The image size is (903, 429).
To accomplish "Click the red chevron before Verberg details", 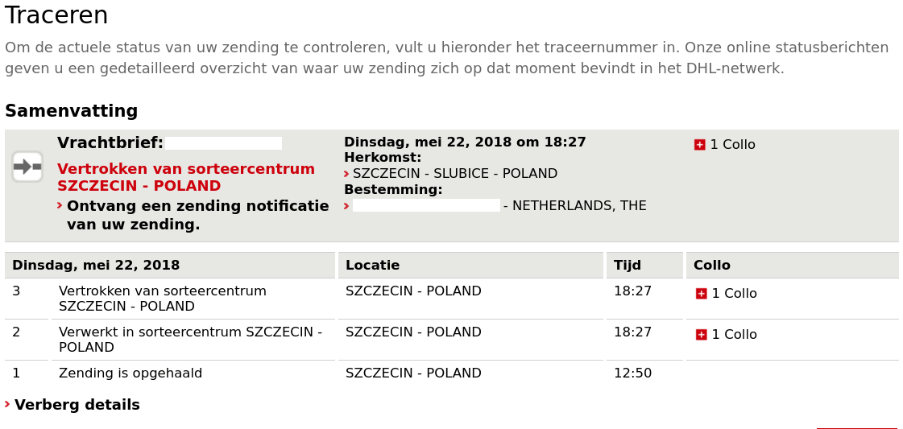I will tap(7, 404).
